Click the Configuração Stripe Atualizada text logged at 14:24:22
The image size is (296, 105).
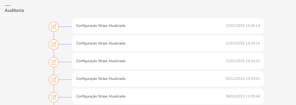pos(101,61)
